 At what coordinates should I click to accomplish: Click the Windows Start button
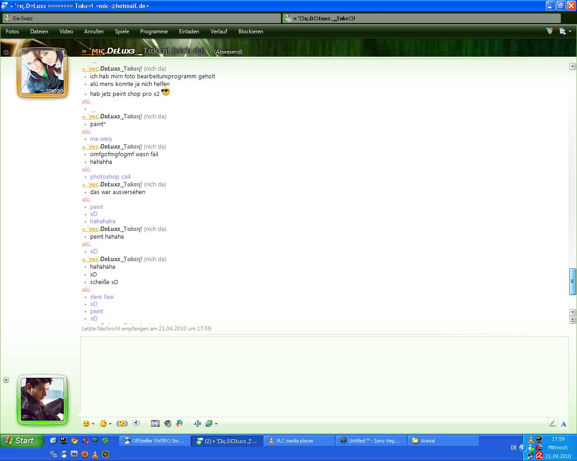21,441
